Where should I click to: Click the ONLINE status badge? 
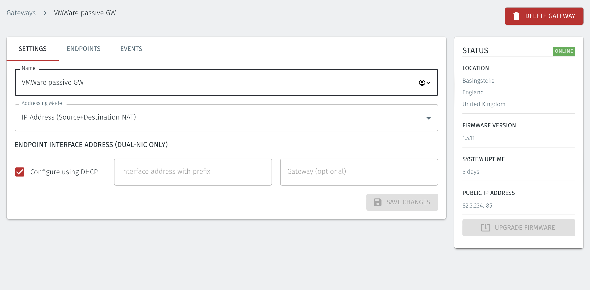click(x=564, y=51)
